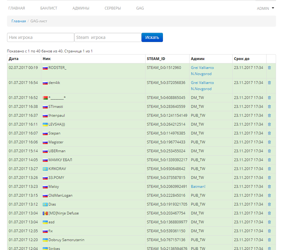Delete the Magister entry using trash icon
Viewport: 291px width, 250px height.
[269, 142]
